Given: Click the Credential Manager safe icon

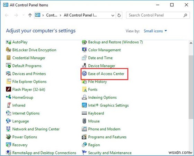Looking at the screenshot, I should (8, 58).
